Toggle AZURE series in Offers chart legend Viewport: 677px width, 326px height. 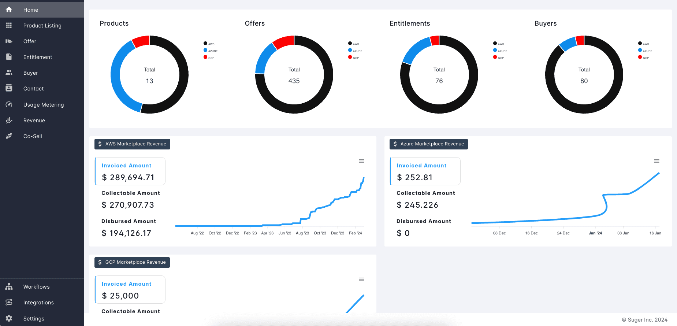tap(355, 51)
